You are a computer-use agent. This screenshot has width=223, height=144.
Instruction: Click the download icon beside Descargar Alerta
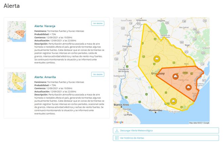click(117, 130)
